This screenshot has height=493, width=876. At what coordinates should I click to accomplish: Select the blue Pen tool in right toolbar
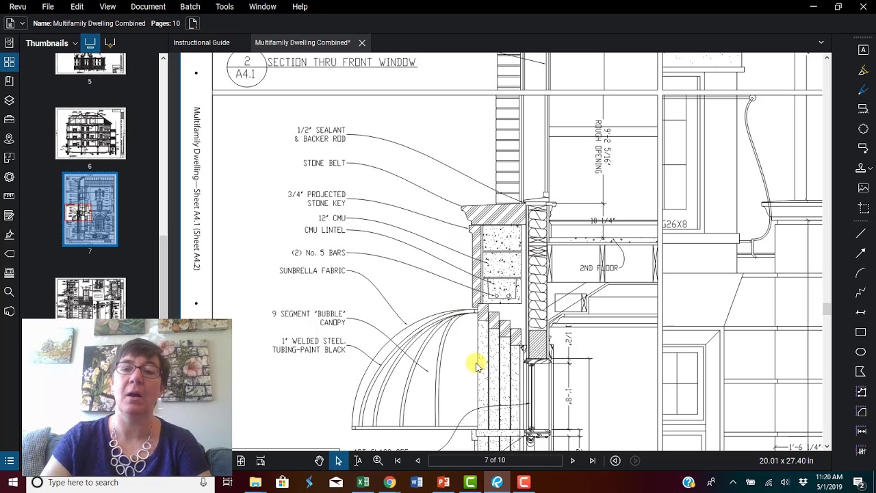[x=863, y=90]
